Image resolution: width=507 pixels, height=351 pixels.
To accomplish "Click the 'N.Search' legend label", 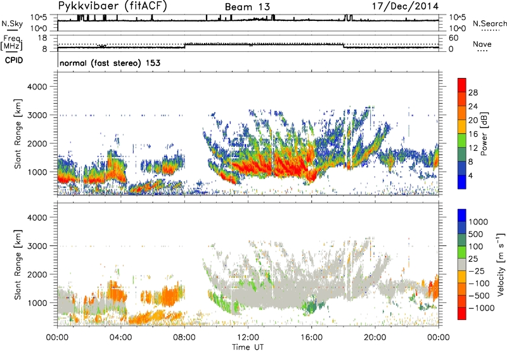I will 489,23.
